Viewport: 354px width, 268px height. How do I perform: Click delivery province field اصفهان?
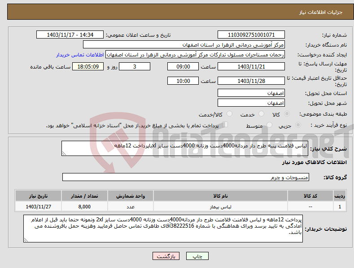(251, 93)
